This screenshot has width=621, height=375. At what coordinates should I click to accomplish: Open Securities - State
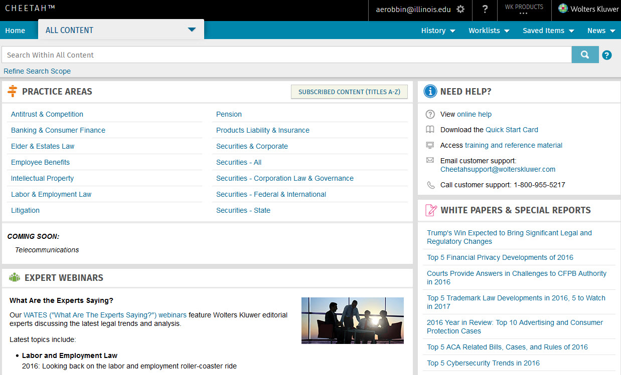click(x=243, y=210)
